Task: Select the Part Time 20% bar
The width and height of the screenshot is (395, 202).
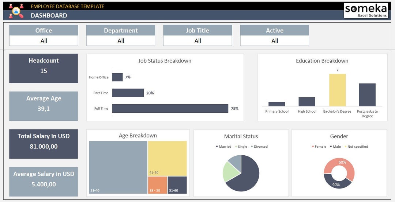Action: [x=128, y=93]
